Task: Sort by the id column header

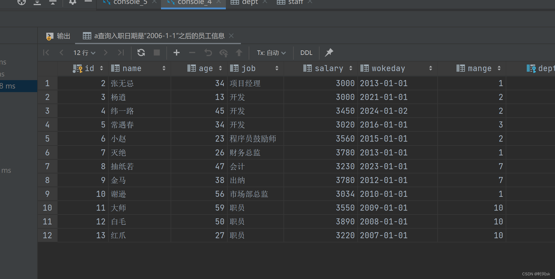Action: click(x=83, y=68)
